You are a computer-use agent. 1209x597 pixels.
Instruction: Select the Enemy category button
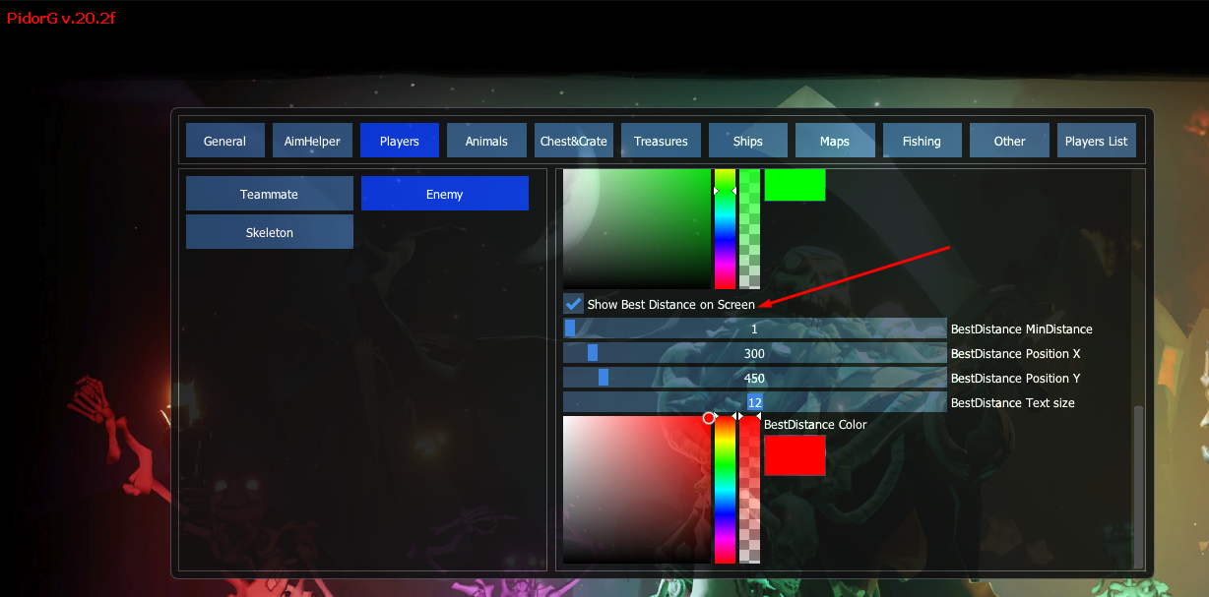(x=444, y=194)
